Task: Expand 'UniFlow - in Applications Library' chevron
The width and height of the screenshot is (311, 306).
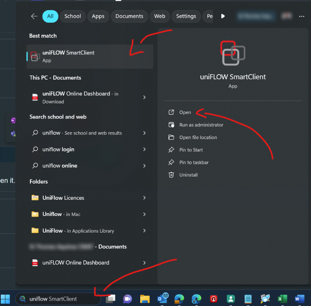Action: click(x=144, y=230)
